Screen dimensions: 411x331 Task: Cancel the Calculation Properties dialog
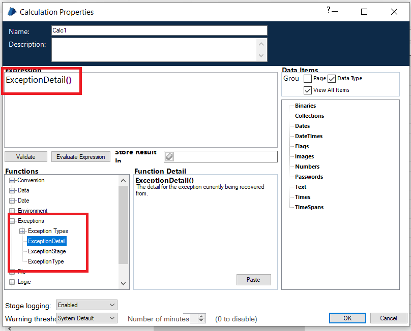(389, 318)
